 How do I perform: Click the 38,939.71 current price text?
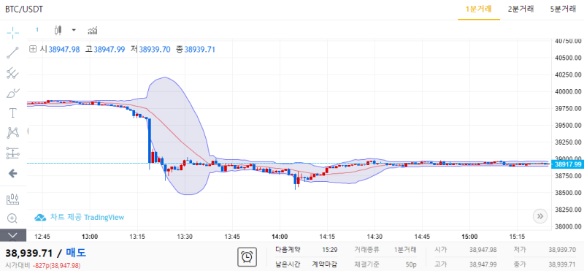(28, 253)
